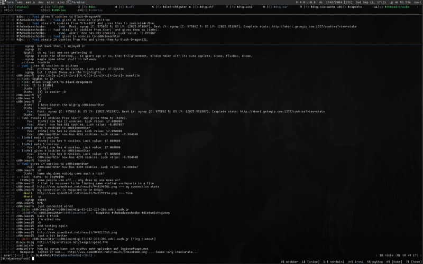This screenshot has width=423, height=264.
Task: Switch to screen window '4*$ irssi'
Action: point(355,262)
